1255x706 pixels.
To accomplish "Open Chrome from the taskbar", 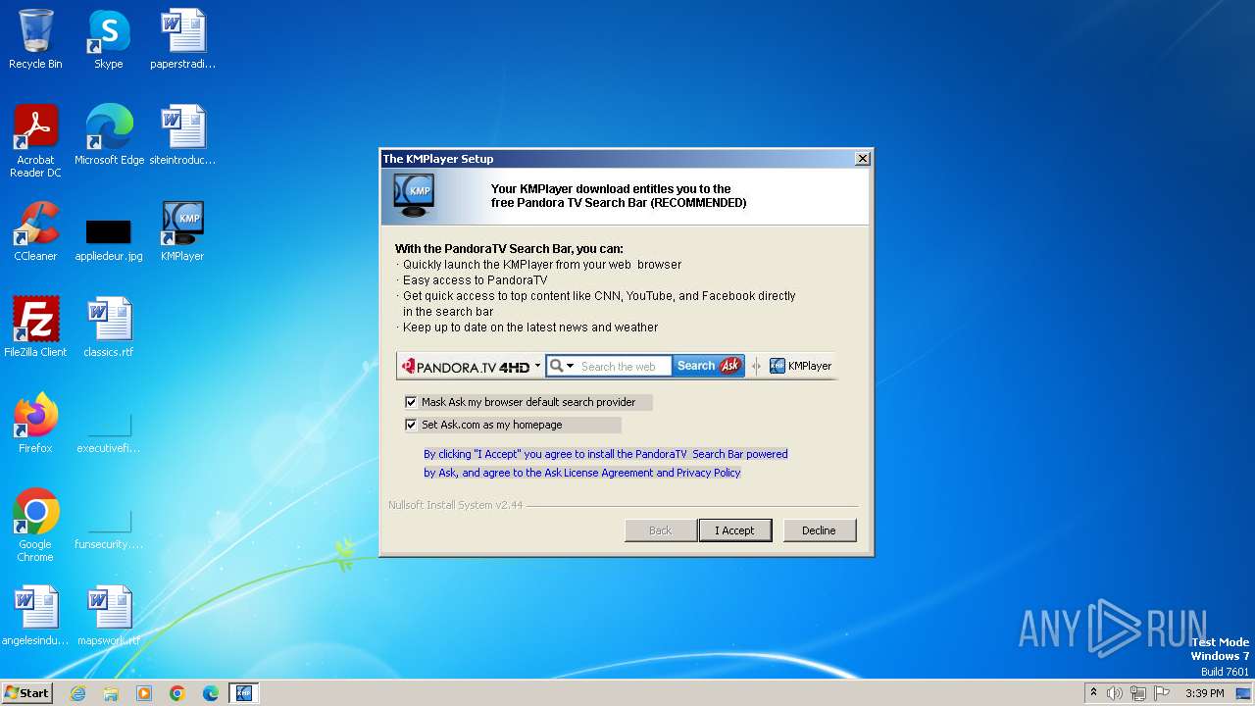I will click(x=177, y=693).
